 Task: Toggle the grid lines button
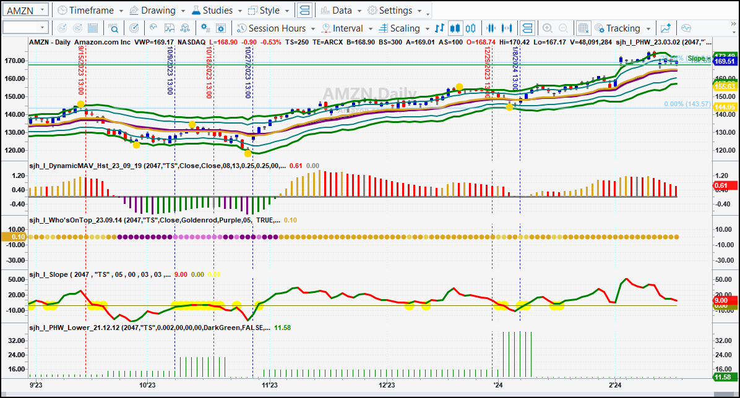coord(583,28)
